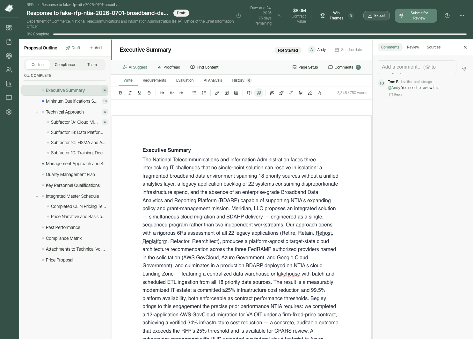Toggle the quote marks toolbar button
The height and width of the screenshot is (339, 473).
259,93
